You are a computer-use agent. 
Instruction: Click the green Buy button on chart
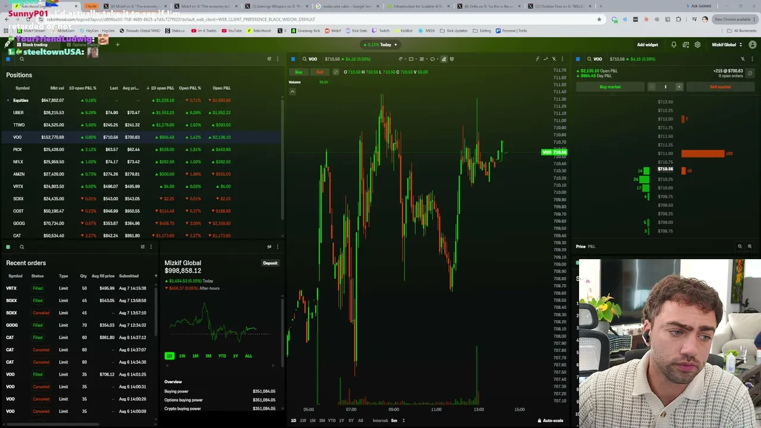click(299, 72)
